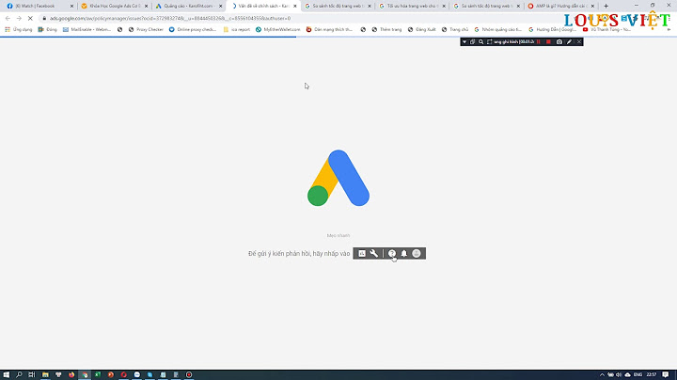The width and height of the screenshot is (677, 380).
Task: Pause the screen recording
Action: (x=539, y=42)
